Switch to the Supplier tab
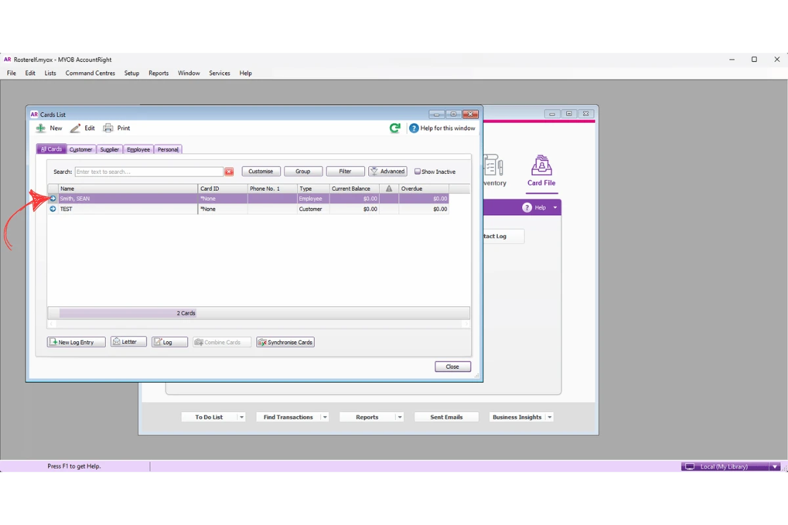 click(x=110, y=150)
